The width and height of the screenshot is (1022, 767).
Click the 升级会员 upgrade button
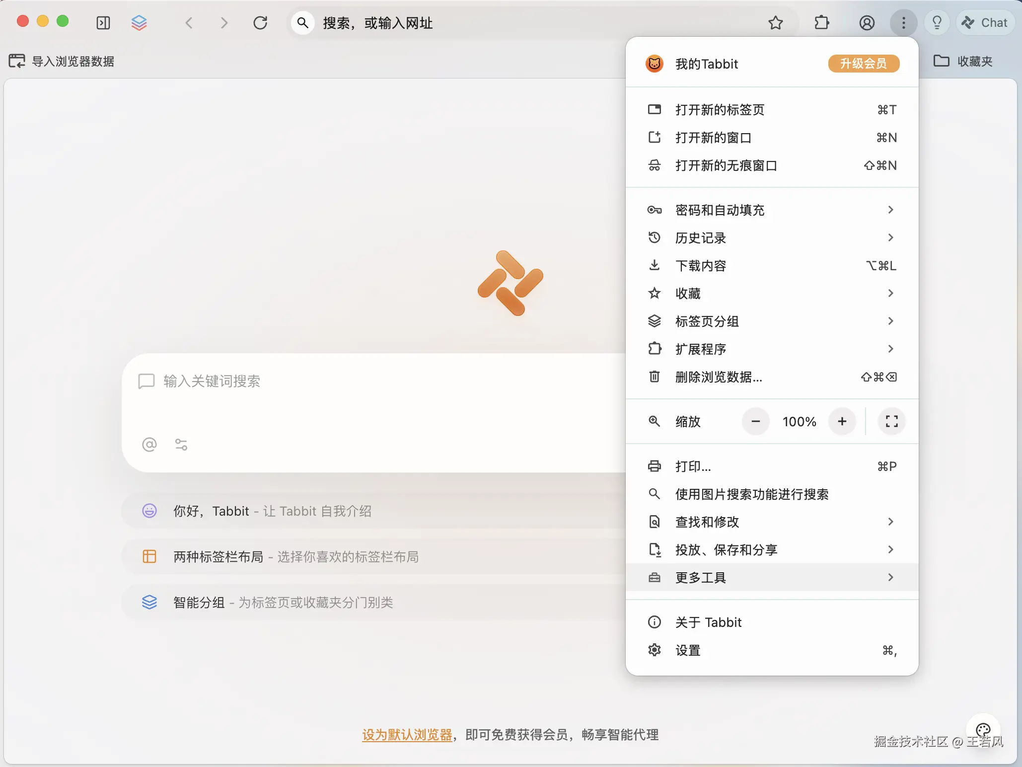863,64
